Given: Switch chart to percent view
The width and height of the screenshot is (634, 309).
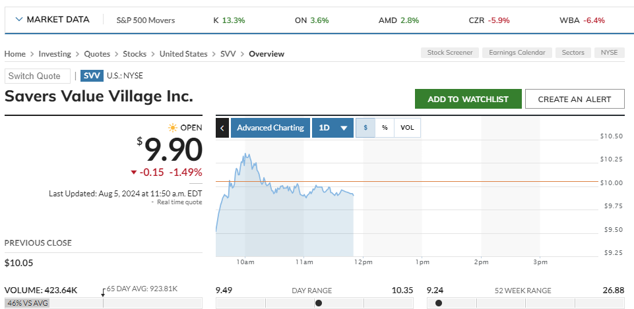Looking at the screenshot, I should [384, 128].
